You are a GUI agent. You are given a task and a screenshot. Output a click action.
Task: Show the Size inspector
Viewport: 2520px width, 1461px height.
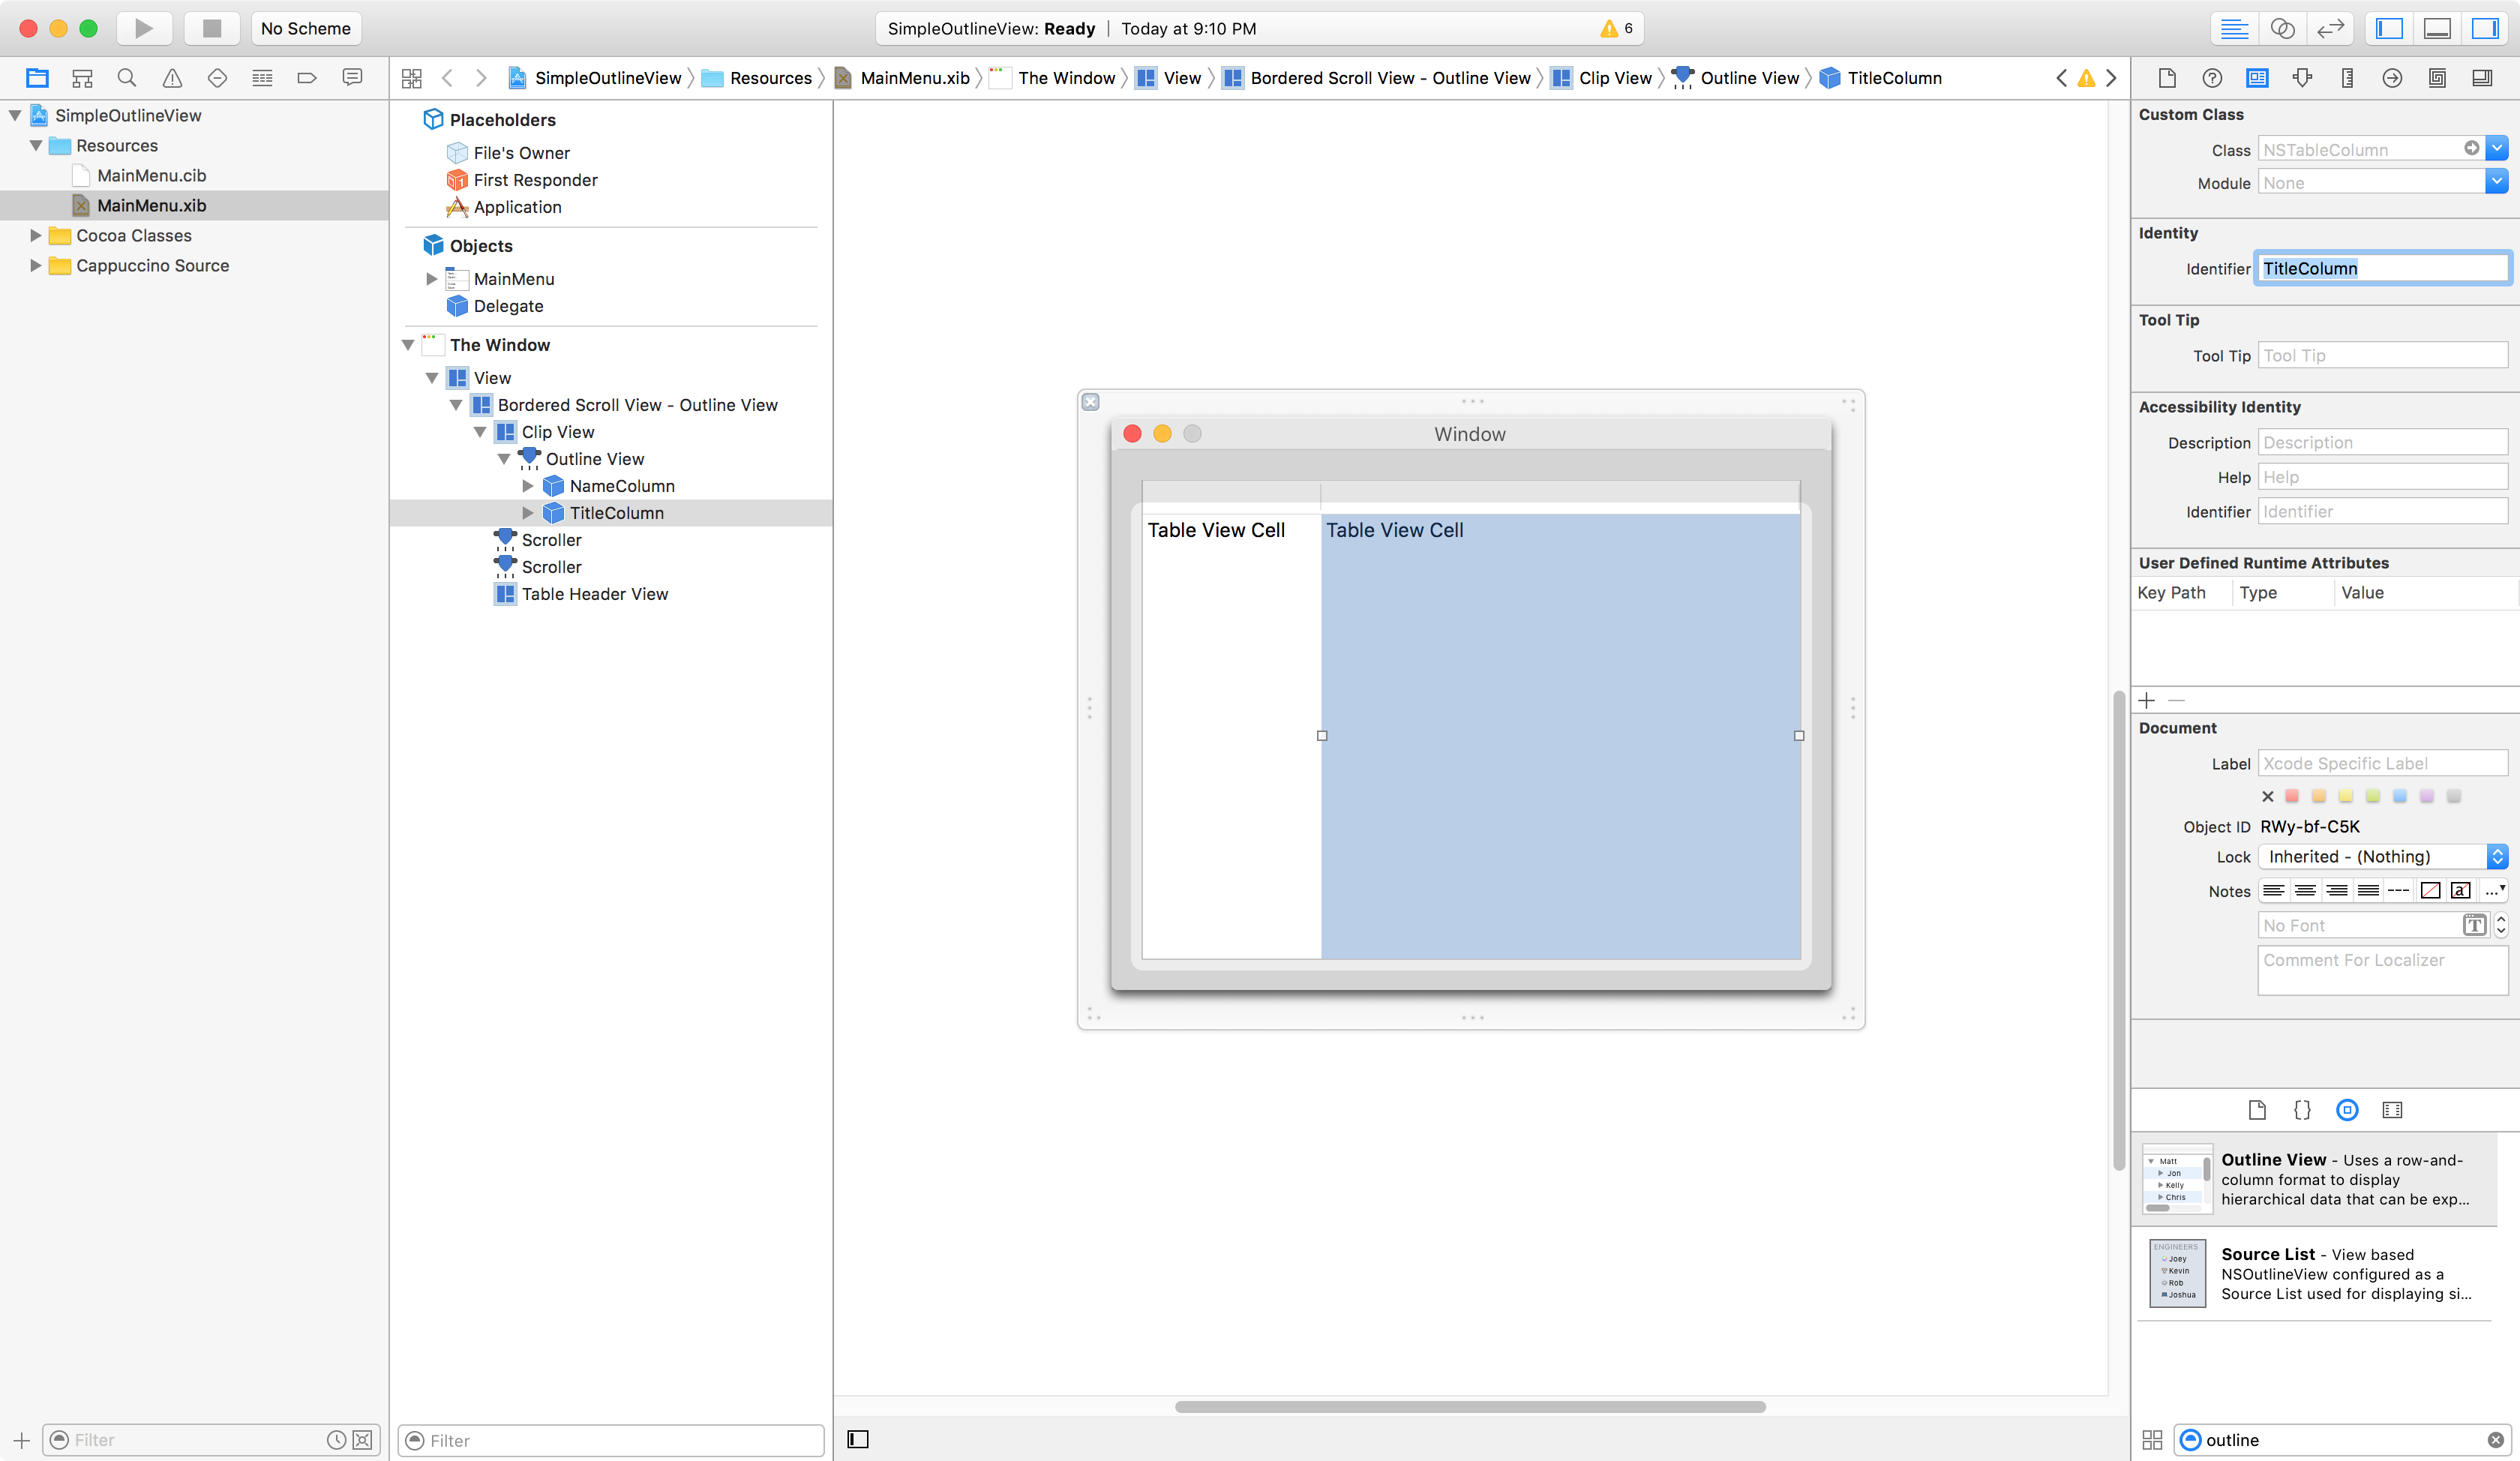click(x=2347, y=77)
